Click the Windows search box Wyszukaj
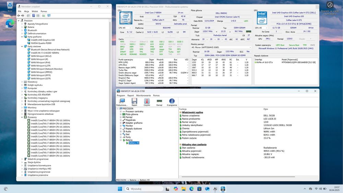Screen dimensions: 343x193 click(144, 189)
